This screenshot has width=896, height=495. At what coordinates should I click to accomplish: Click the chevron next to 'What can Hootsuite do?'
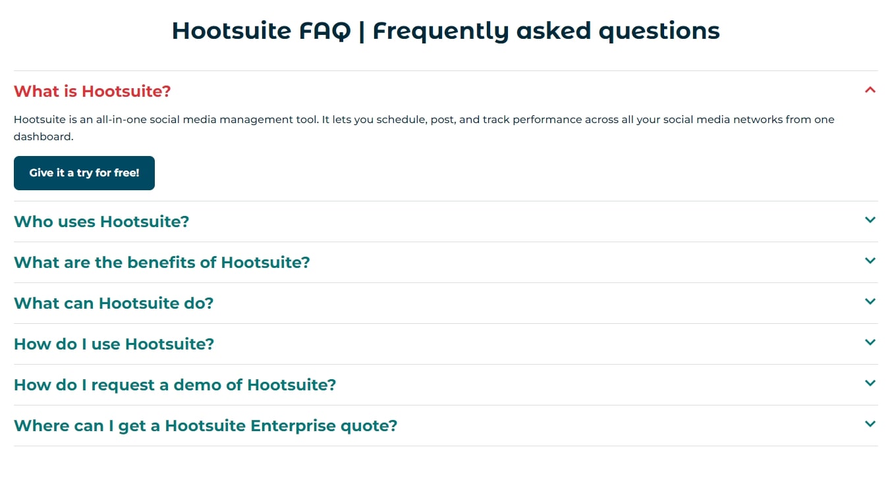[x=870, y=301]
